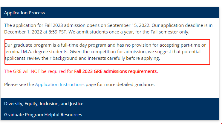
Task: Expand Graduate Program Helpful Resources section
Action: pyautogui.click(x=43, y=115)
